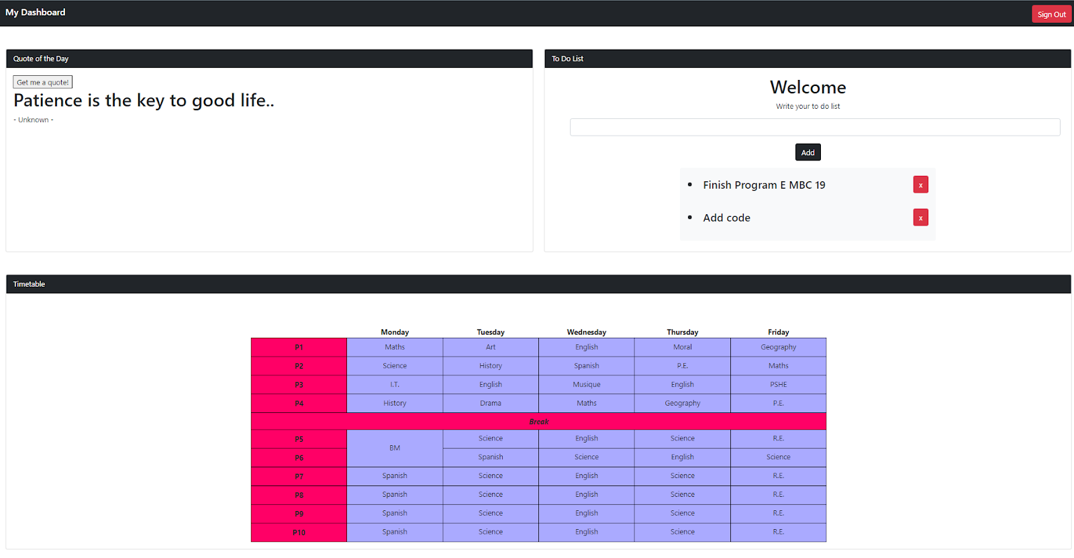Image resolution: width=1074 pixels, height=558 pixels.
Task: Click the PSHE cell on Friday
Action: coord(778,385)
